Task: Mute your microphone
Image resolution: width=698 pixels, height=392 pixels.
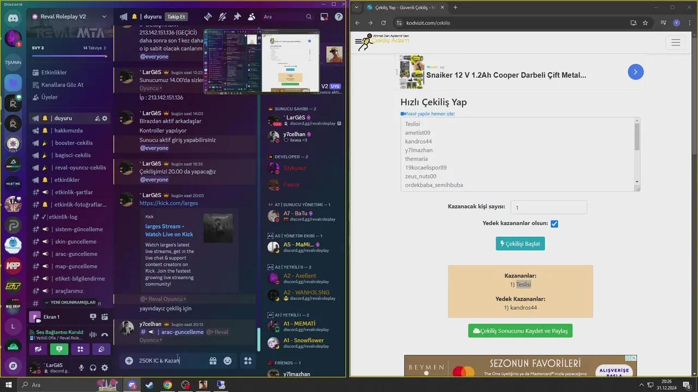Action: click(x=81, y=367)
